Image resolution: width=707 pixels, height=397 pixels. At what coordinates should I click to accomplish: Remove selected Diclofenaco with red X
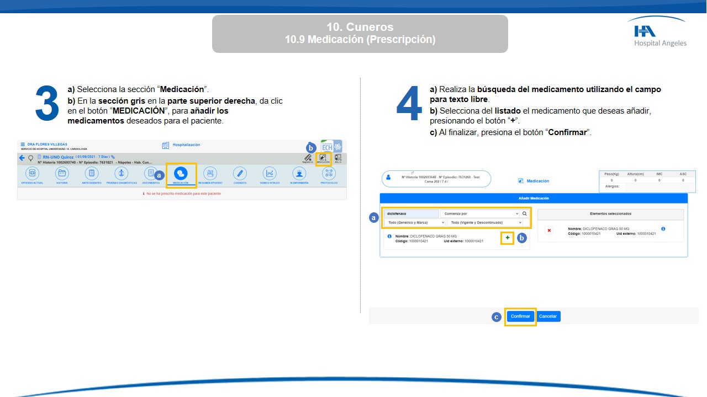549,230
